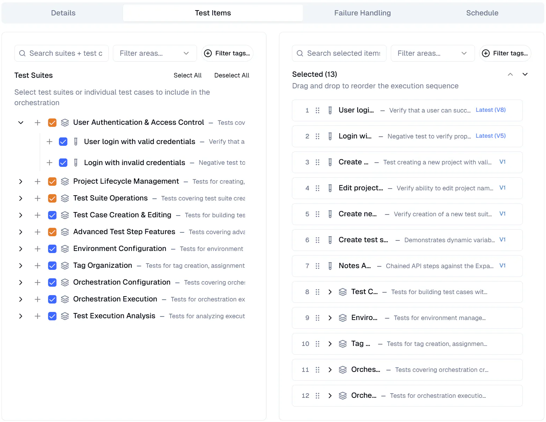Image resolution: width=546 pixels, height=422 pixels.
Task: Click the layers icon on selected item 10
Action: pos(343,344)
